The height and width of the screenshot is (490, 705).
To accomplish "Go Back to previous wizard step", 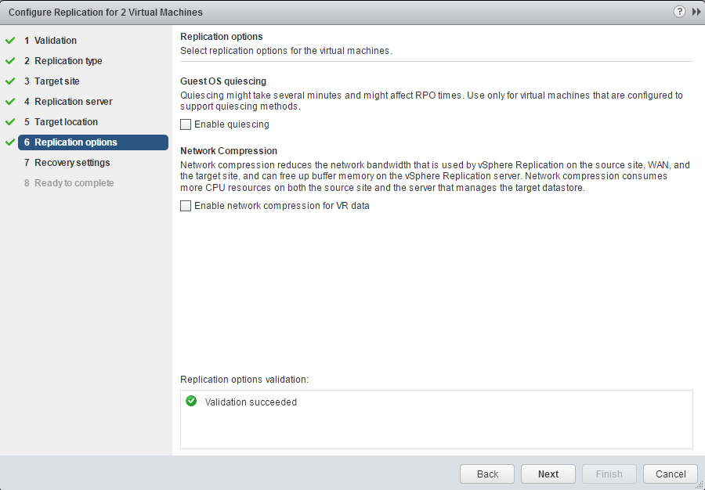I will click(x=487, y=474).
